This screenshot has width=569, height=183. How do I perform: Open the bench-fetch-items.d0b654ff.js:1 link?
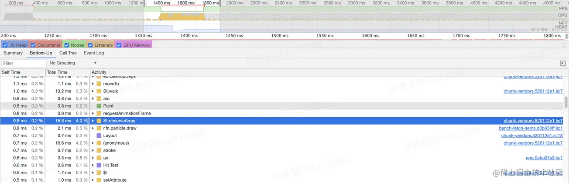(x=531, y=128)
